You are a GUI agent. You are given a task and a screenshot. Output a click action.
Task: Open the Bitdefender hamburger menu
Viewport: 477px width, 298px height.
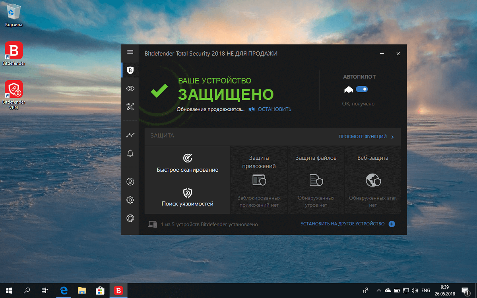coord(130,52)
